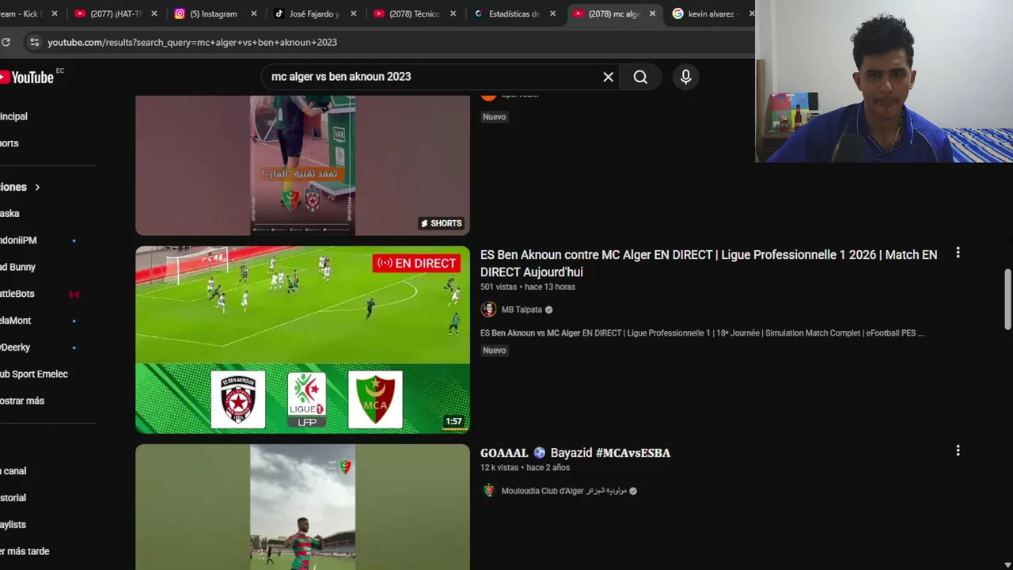Click '501 vistas · hace 13 horas' text

528,287
